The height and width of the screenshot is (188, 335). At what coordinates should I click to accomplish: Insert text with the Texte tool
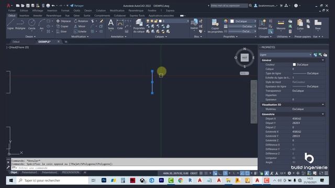coord(110,25)
